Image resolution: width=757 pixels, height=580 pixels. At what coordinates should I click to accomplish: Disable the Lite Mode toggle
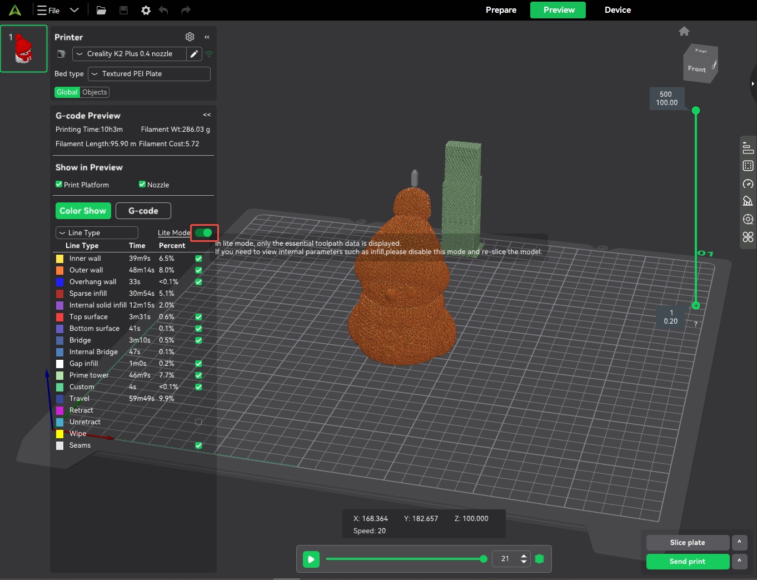click(x=204, y=233)
